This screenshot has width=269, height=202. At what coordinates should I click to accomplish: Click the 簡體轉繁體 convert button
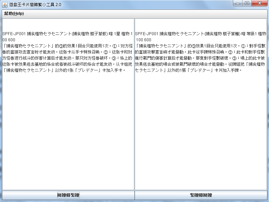[68, 195]
